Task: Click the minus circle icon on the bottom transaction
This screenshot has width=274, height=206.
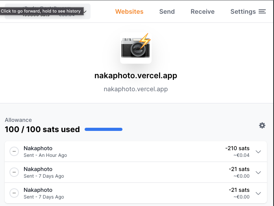Action: (14, 193)
